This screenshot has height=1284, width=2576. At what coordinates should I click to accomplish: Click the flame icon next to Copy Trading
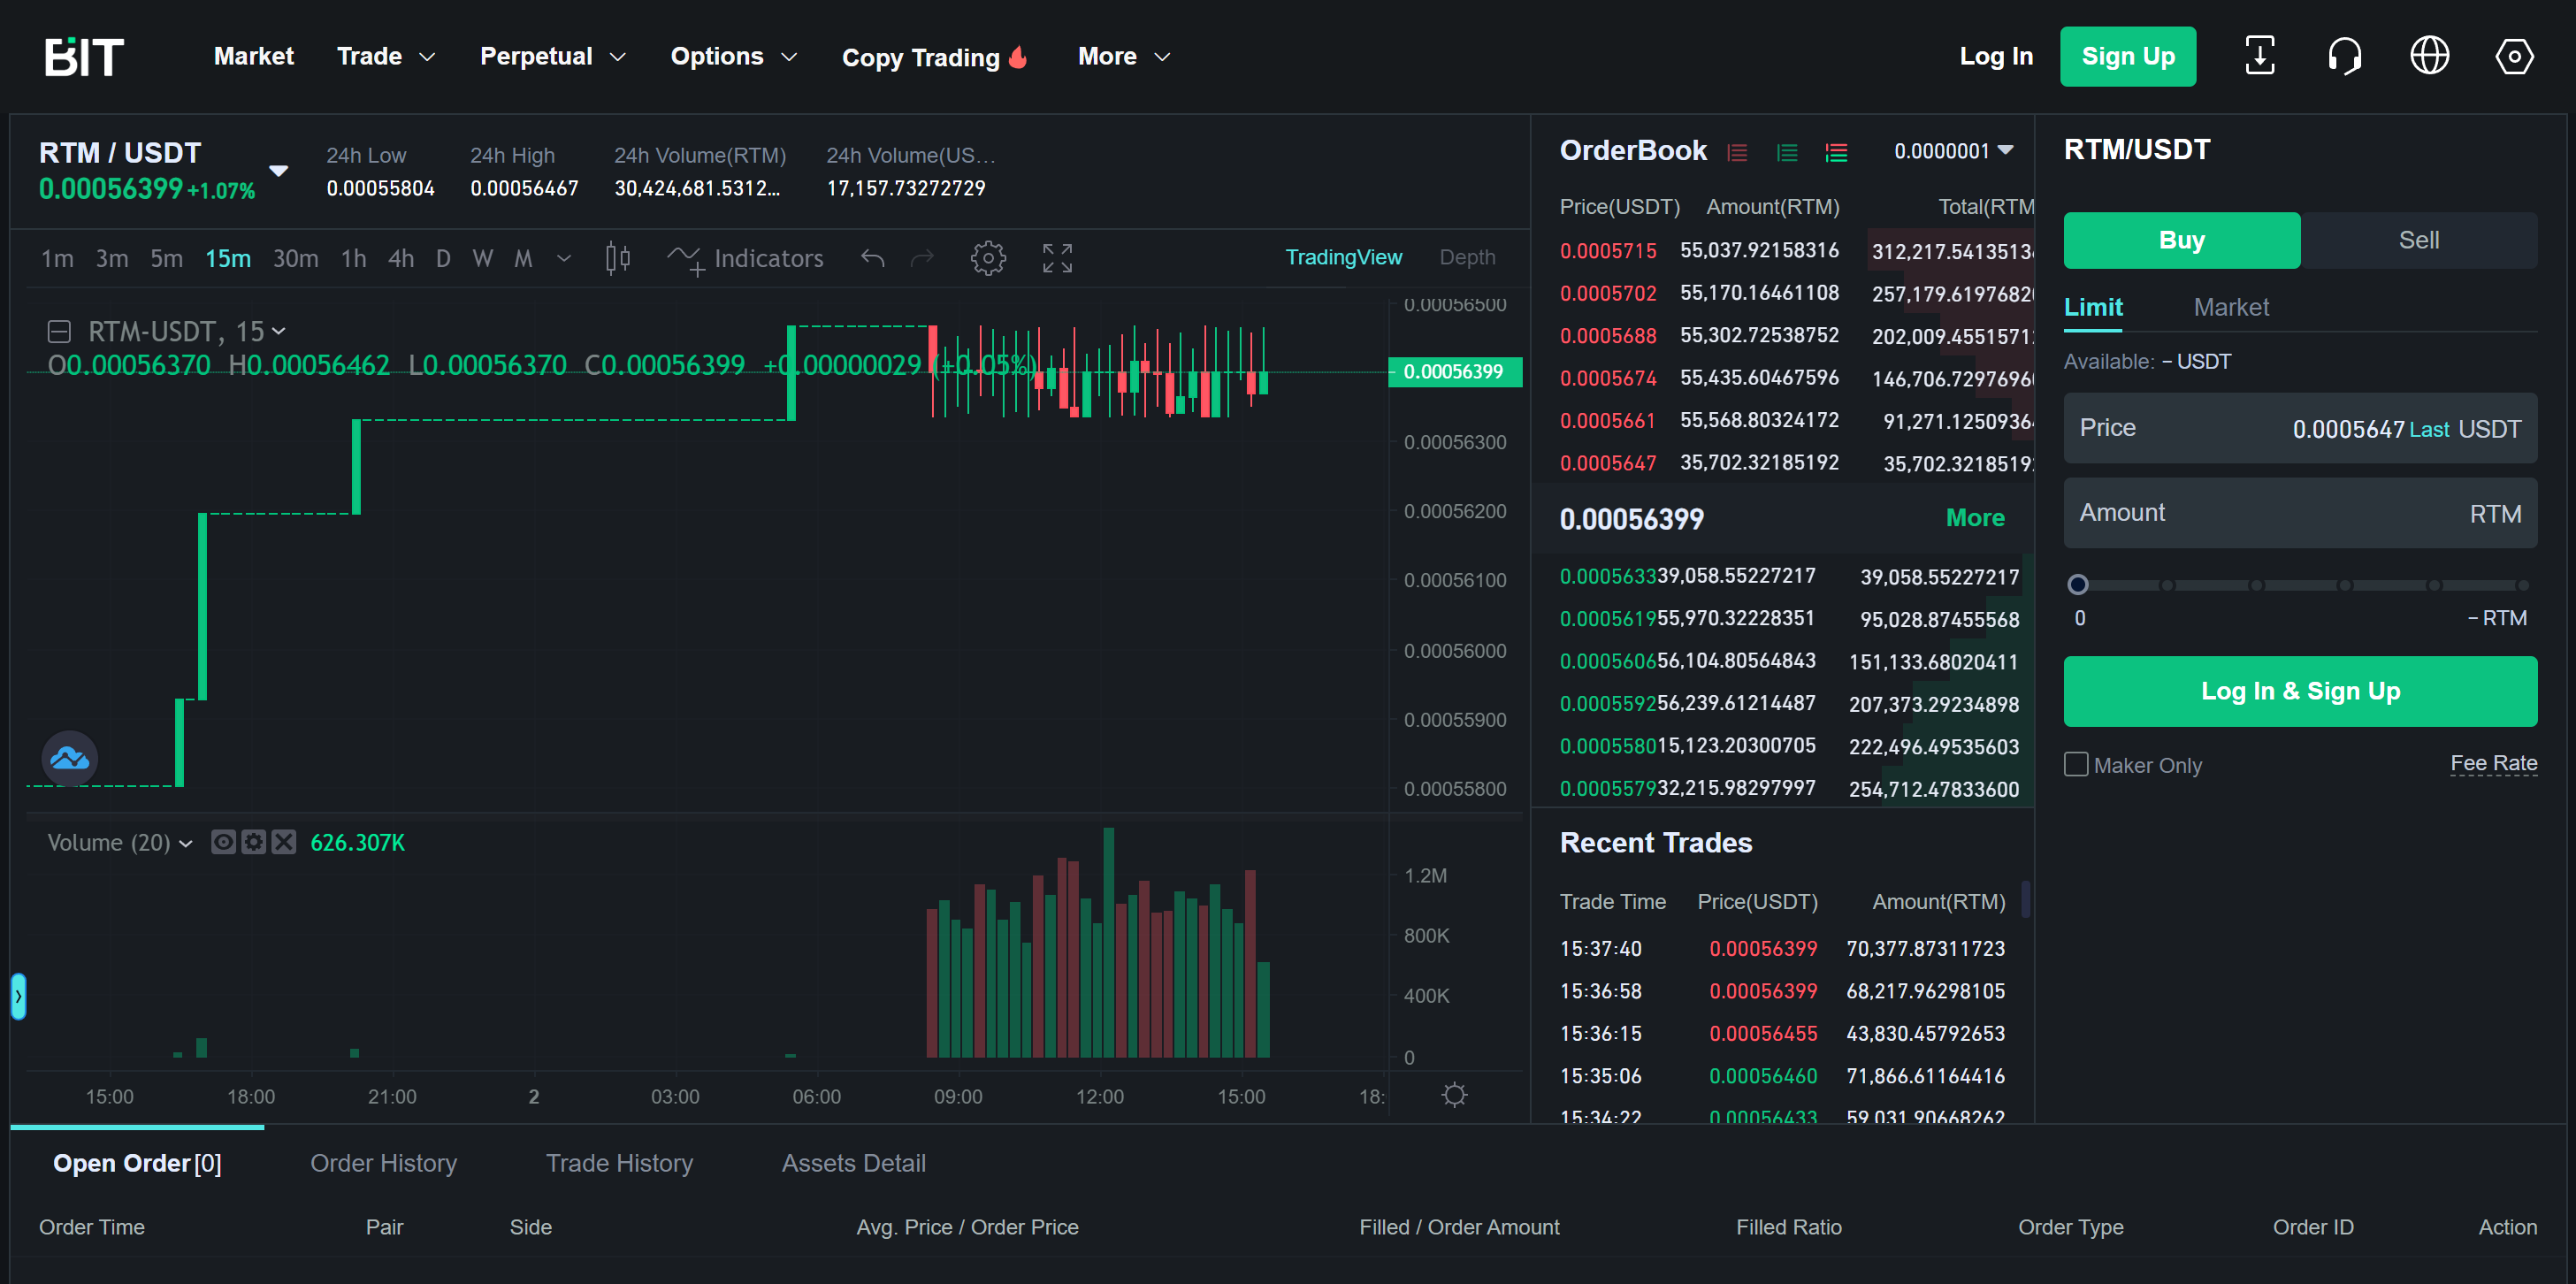pos(1018,57)
